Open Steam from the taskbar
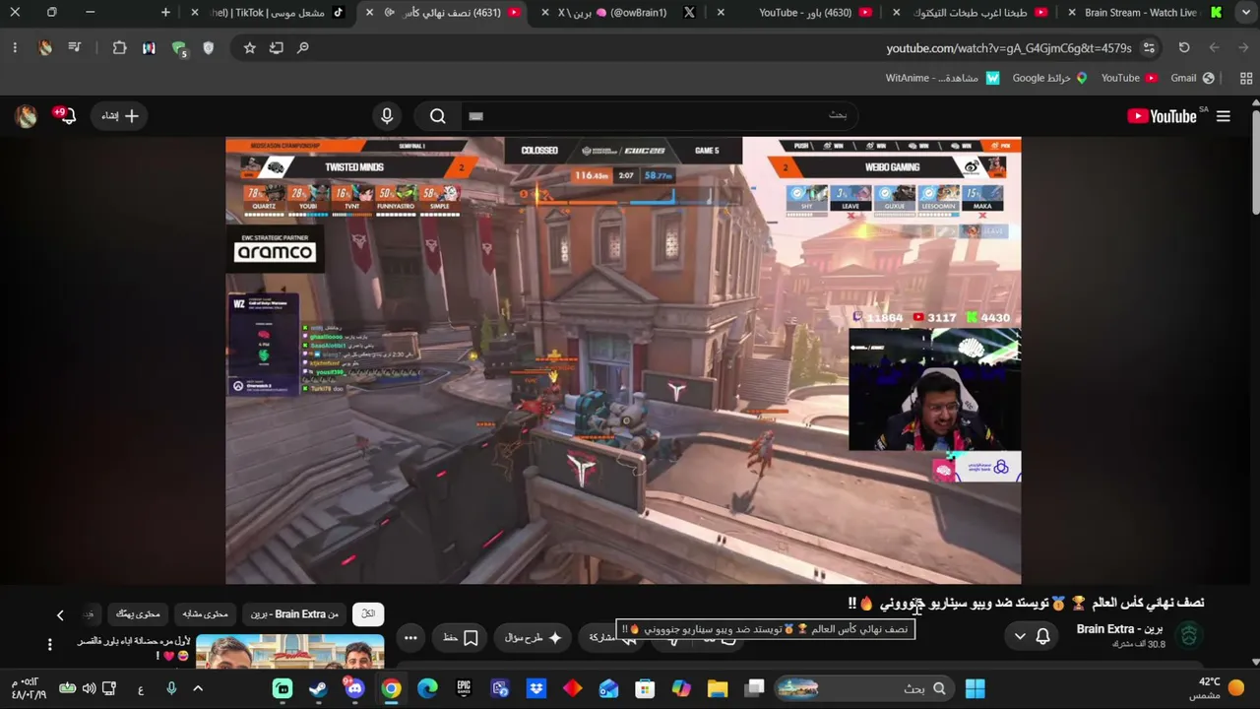 click(319, 688)
